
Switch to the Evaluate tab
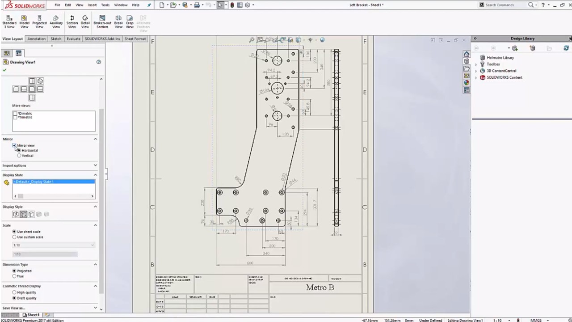click(73, 39)
